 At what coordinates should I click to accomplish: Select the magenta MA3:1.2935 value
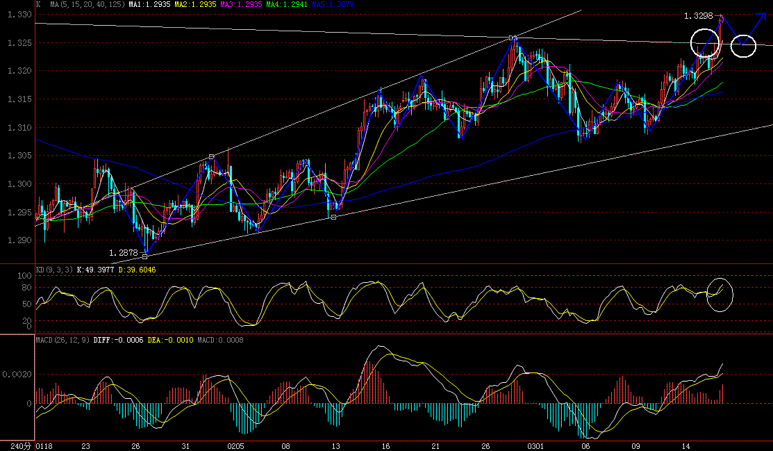241,4
